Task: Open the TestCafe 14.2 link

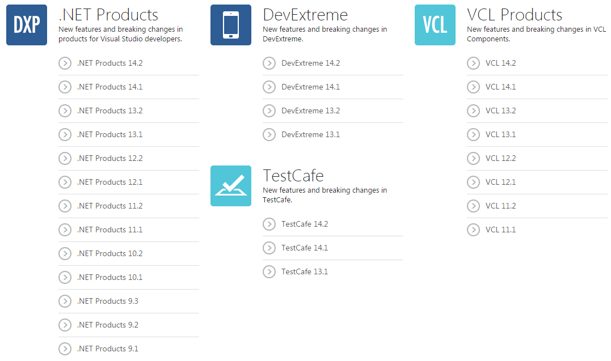Action: (305, 224)
